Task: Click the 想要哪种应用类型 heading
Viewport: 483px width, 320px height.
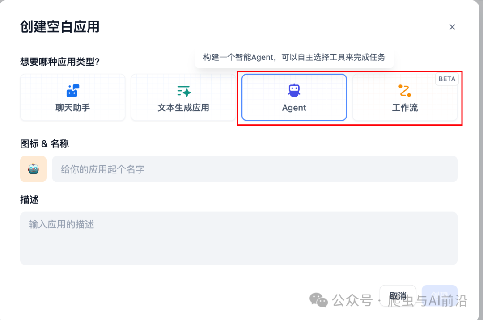Action: [59, 62]
